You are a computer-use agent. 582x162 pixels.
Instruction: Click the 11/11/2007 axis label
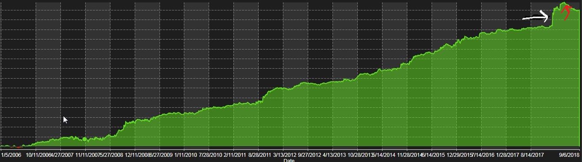tap(88, 155)
